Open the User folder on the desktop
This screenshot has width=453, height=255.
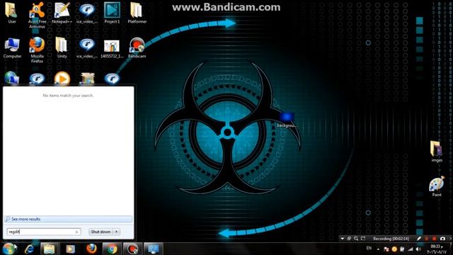pyautogui.click(x=12, y=13)
